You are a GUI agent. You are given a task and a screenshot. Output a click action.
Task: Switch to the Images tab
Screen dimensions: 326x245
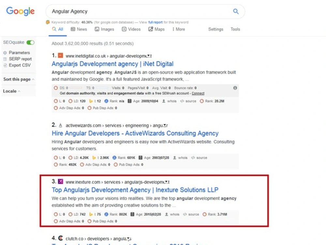coord(104,29)
